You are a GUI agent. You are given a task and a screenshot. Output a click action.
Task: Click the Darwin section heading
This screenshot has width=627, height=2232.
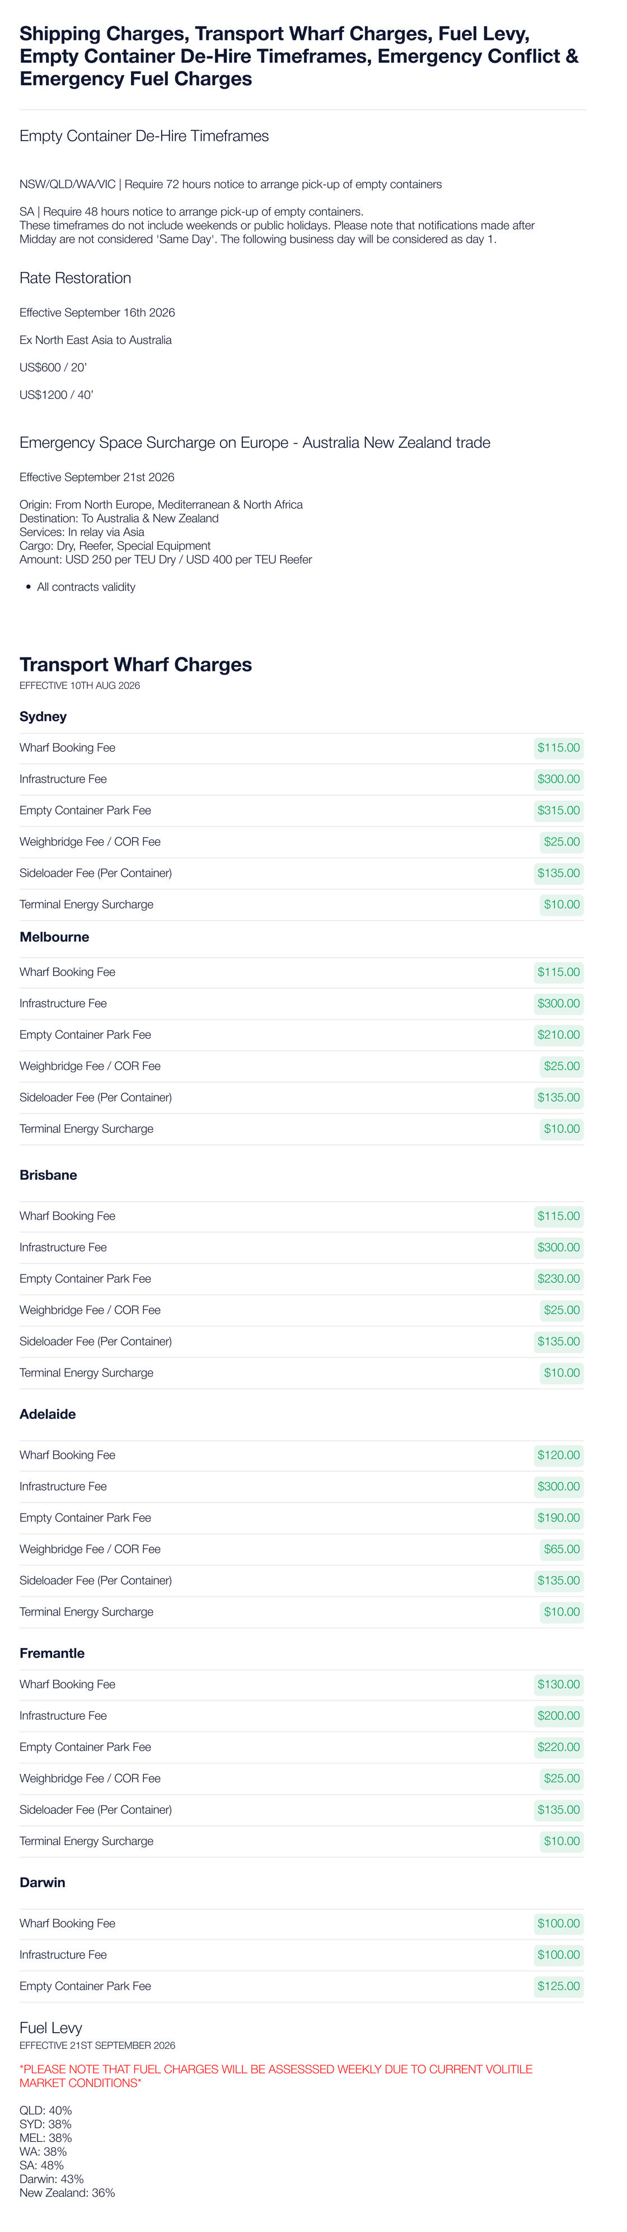pyautogui.click(x=43, y=1883)
